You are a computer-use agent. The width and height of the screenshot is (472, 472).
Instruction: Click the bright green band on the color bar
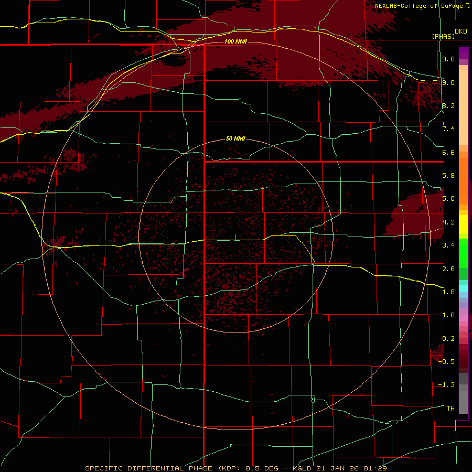pyautogui.click(x=463, y=253)
